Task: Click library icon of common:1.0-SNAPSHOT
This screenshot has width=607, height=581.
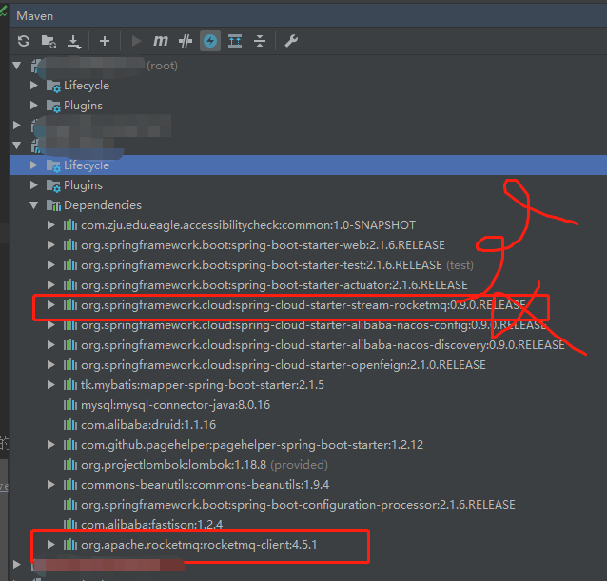Action: click(x=70, y=225)
